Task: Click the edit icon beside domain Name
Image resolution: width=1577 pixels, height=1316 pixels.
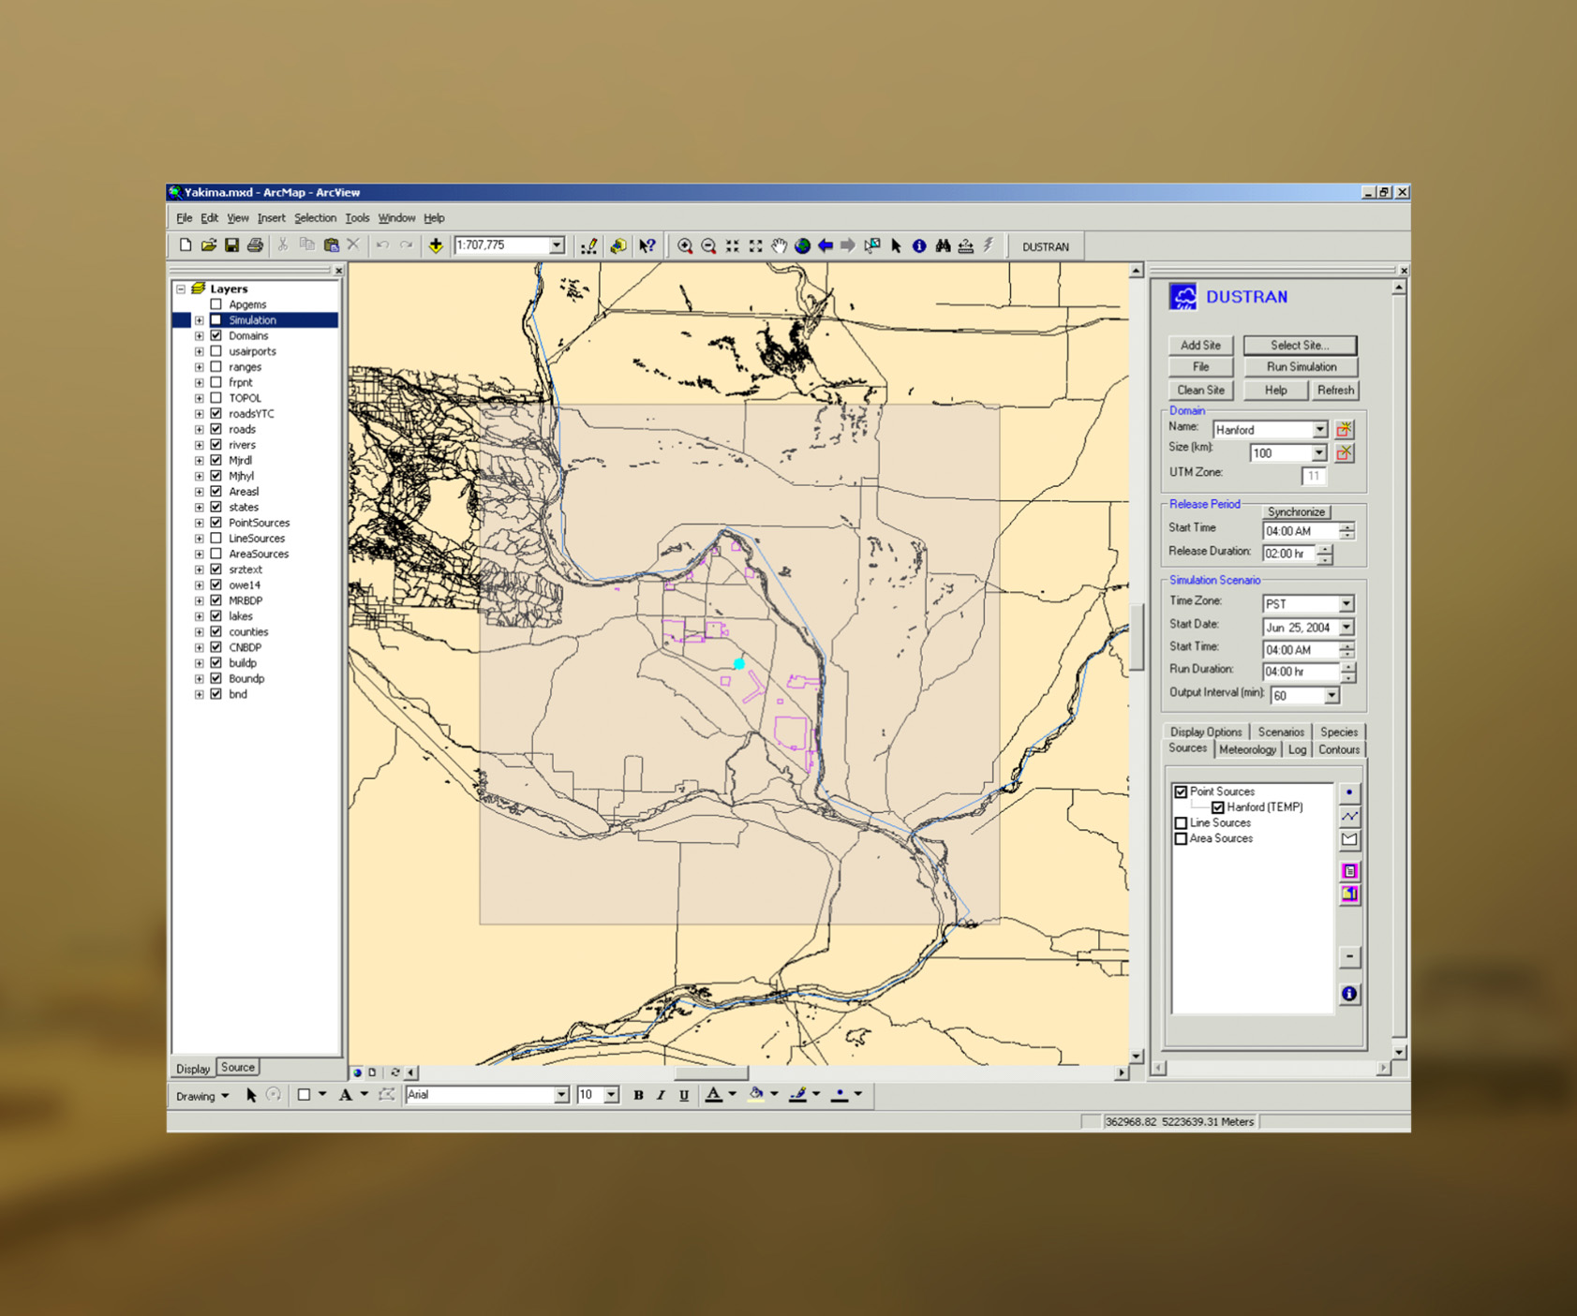Action: point(1345,429)
